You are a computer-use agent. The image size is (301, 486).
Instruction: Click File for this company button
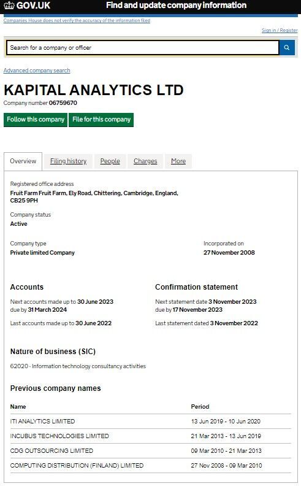click(101, 120)
